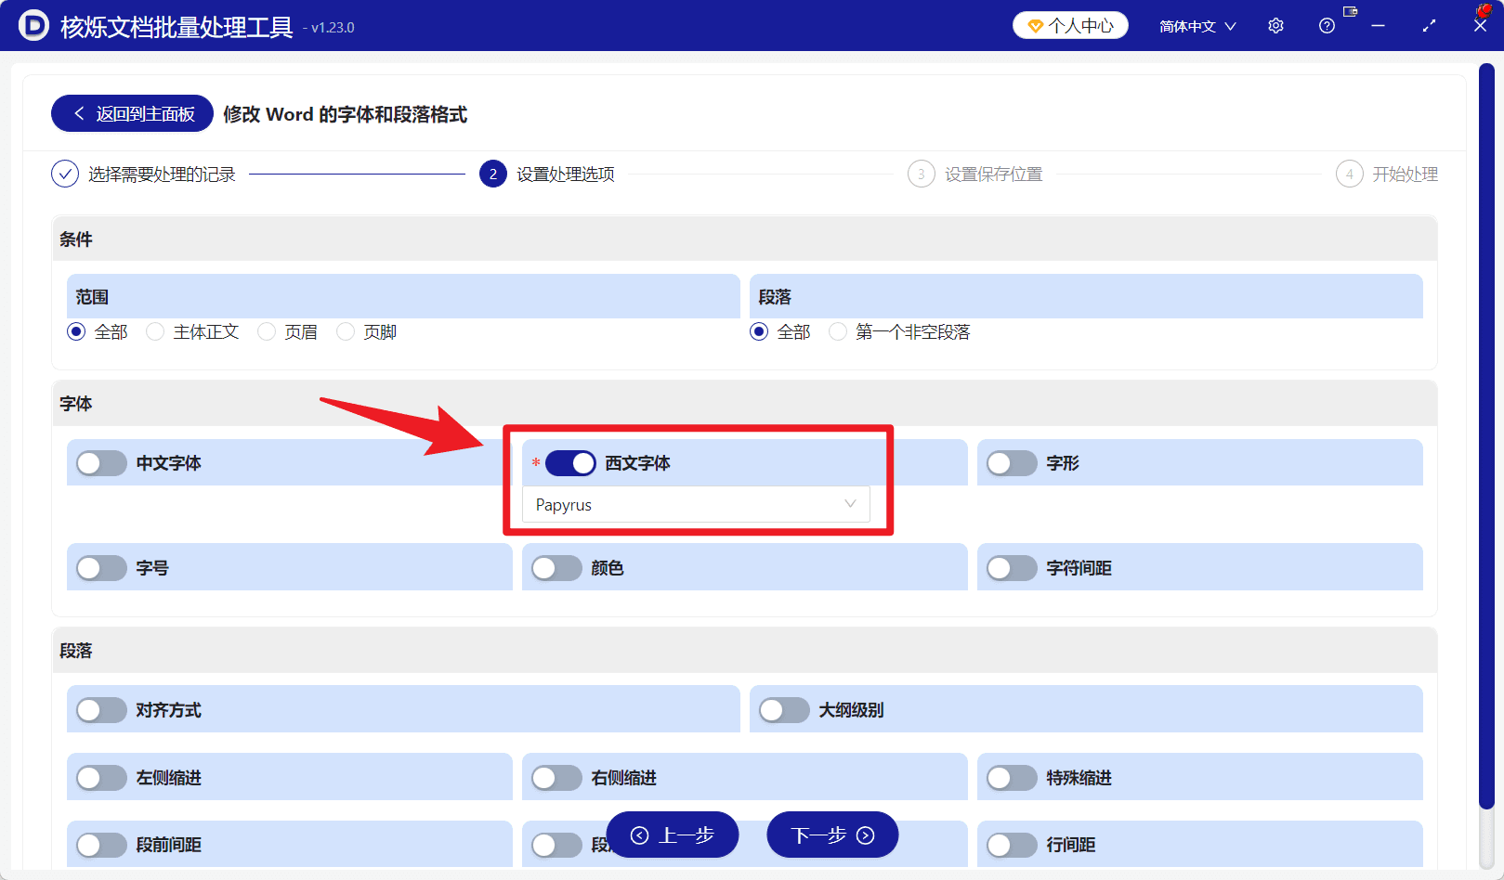Click the 条件 section header
The width and height of the screenshot is (1504, 880).
click(x=745, y=239)
